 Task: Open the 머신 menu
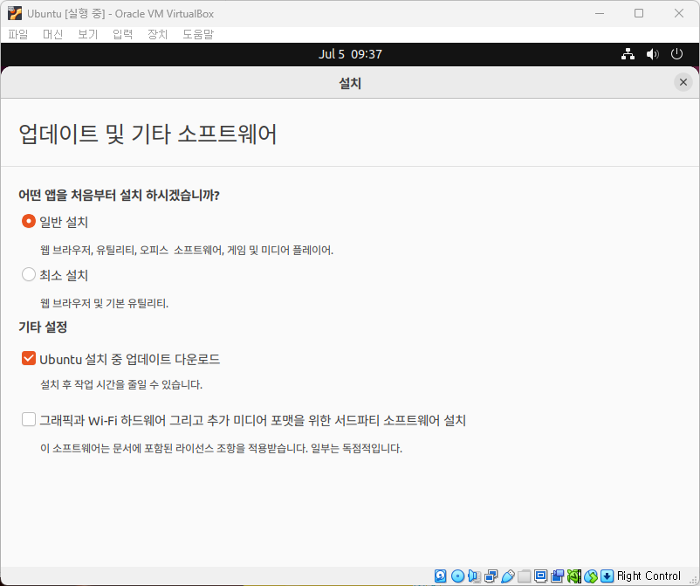(52, 34)
